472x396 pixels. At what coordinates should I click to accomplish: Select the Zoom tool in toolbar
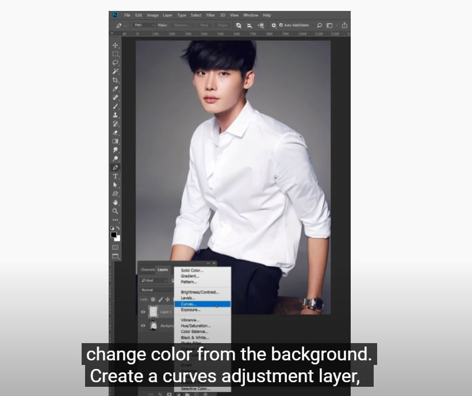pyautogui.click(x=116, y=212)
